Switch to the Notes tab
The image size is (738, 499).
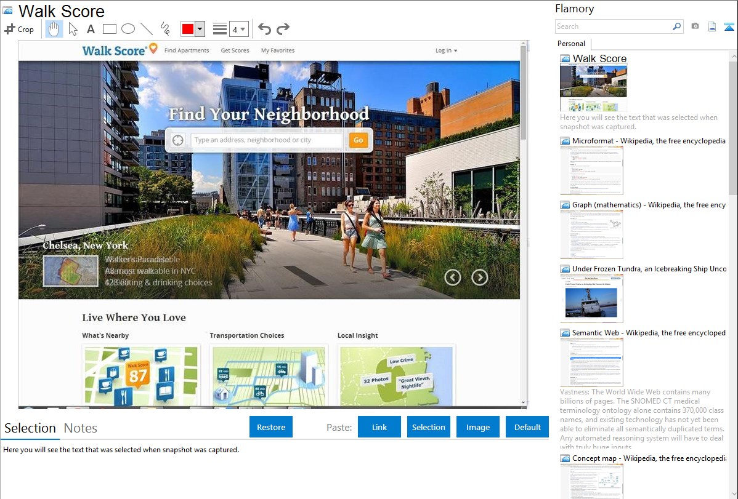(80, 428)
